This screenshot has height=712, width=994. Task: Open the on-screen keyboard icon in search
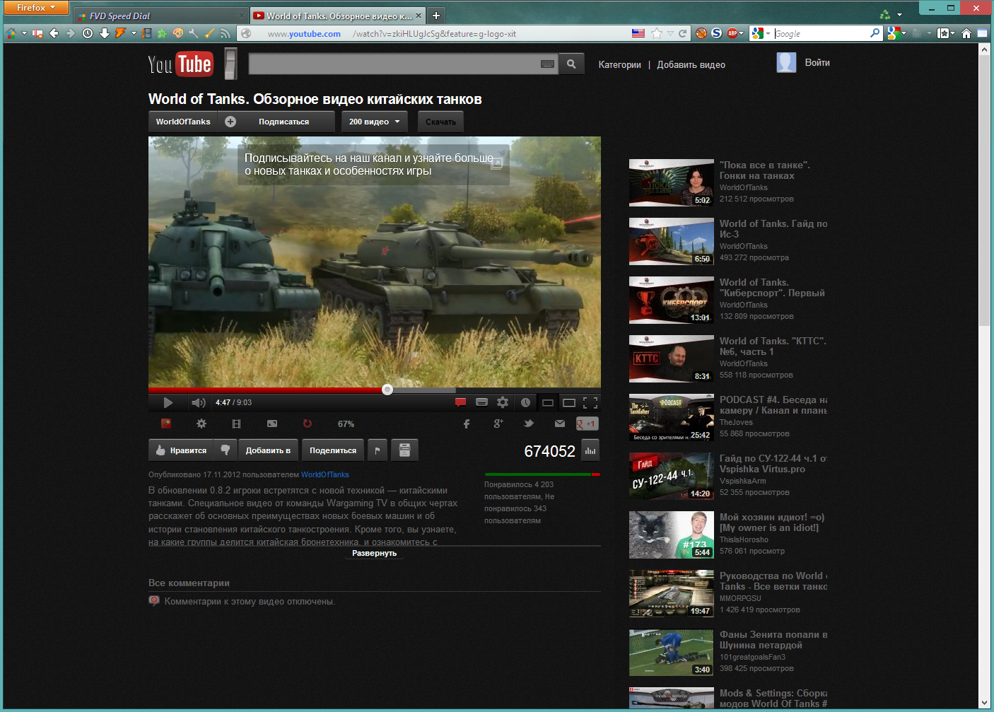[x=547, y=64]
